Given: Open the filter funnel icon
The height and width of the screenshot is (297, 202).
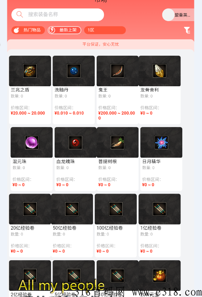Looking at the screenshot, I should 187,30.
